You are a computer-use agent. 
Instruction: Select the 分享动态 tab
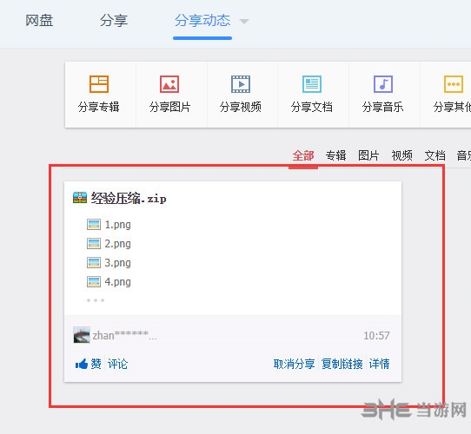(x=202, y=21)
